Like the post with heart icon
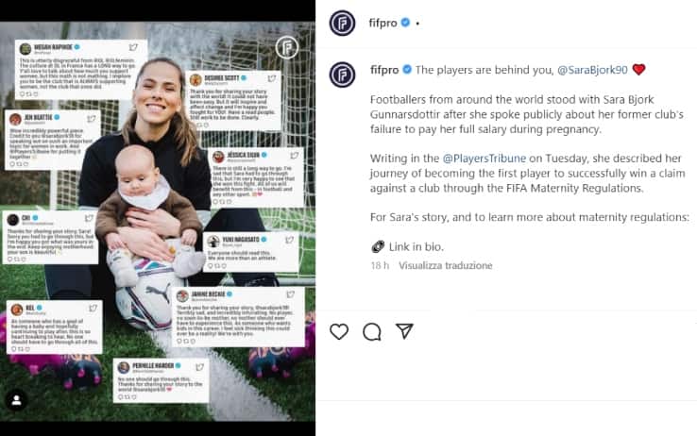Viewport: 697px width, 436px height. click(x=339, y=331)
